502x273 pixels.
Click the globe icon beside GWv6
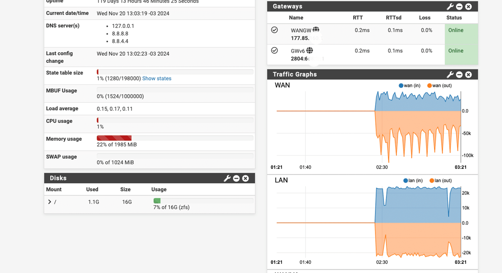pos(310,50)
